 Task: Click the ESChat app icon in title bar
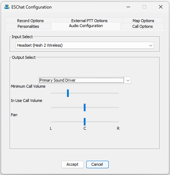[x=7, y=7]
